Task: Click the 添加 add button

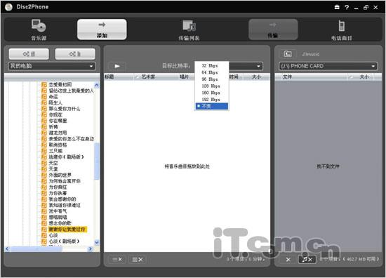Action: click(102, 29)
